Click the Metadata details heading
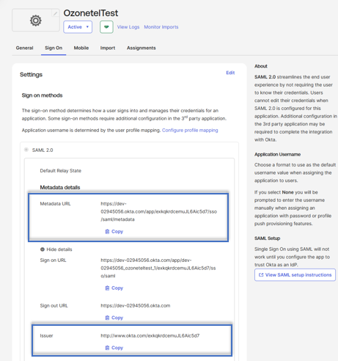This screenshot has width=338, height=361. pos(60,187)
